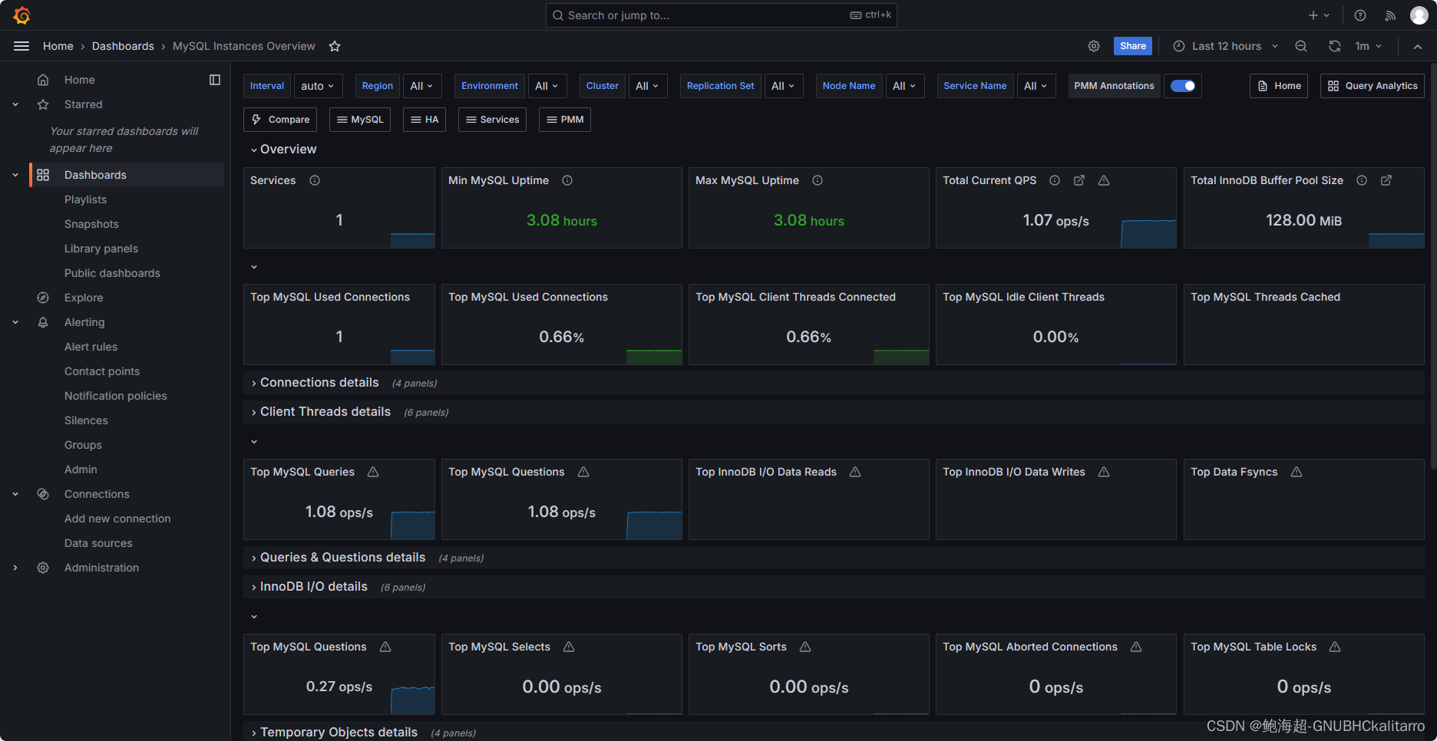This screenshot has height=741, width=1437.
Task: Dock or undock the sidebar menu icon
Action: click(215, 80)
